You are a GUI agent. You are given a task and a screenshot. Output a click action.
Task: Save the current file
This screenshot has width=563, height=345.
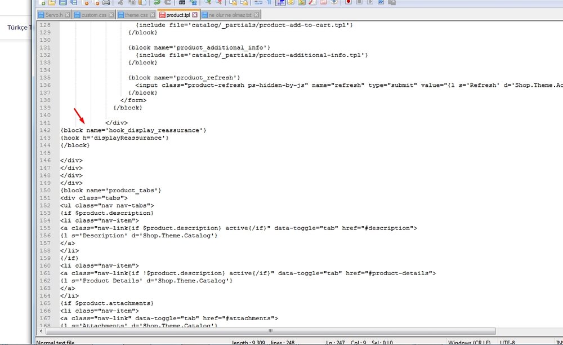click(62, 3)
